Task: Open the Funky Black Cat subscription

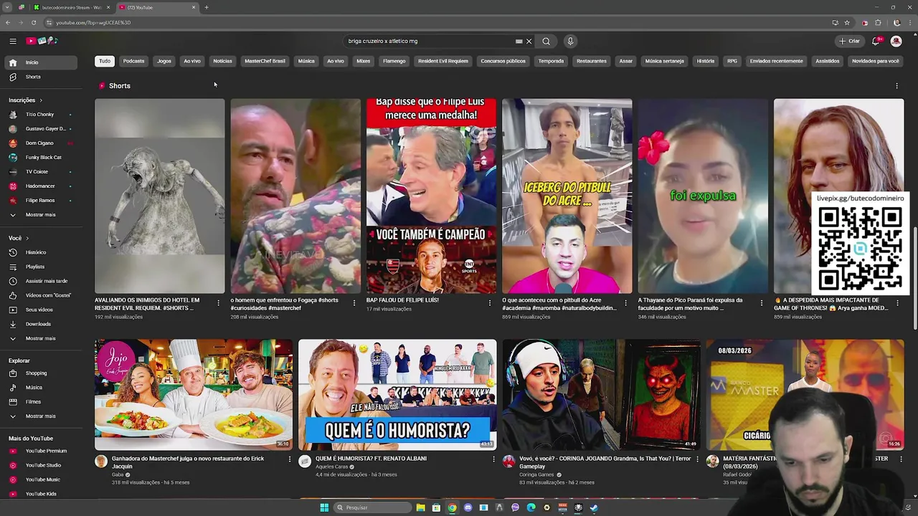Action: pyautogui.click(x=42, y=158)
